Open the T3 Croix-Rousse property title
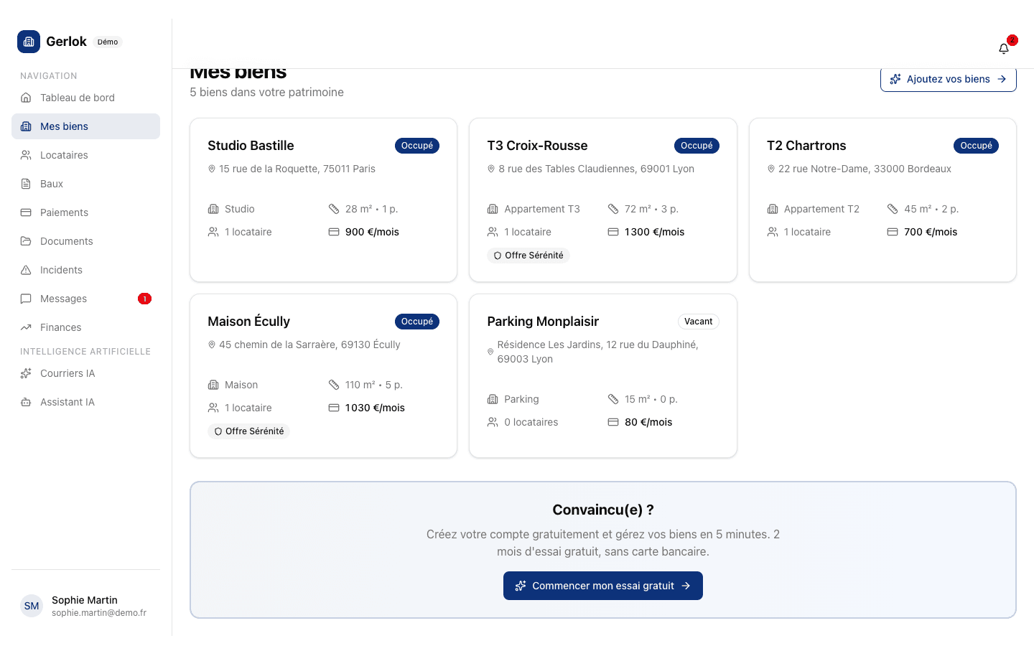The width and height of the screenshot is (1034, 646). click(x=537, y=146)
